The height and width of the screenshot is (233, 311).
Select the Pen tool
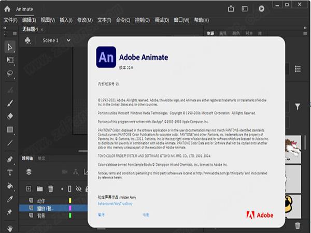click(10, 159)
